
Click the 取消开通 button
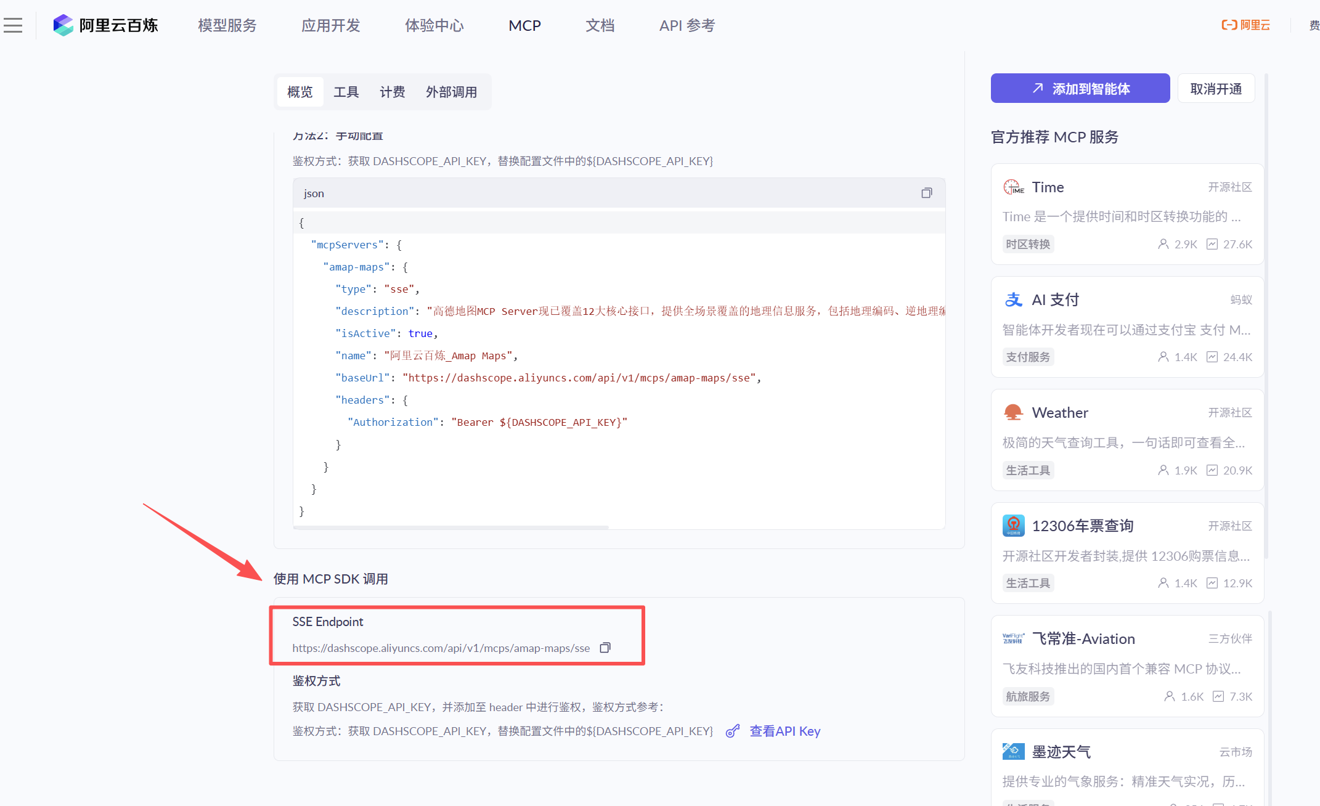tap(1215, 89)
